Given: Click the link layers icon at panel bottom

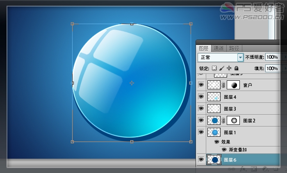Looking at the screenshot, I should (231, 169).
